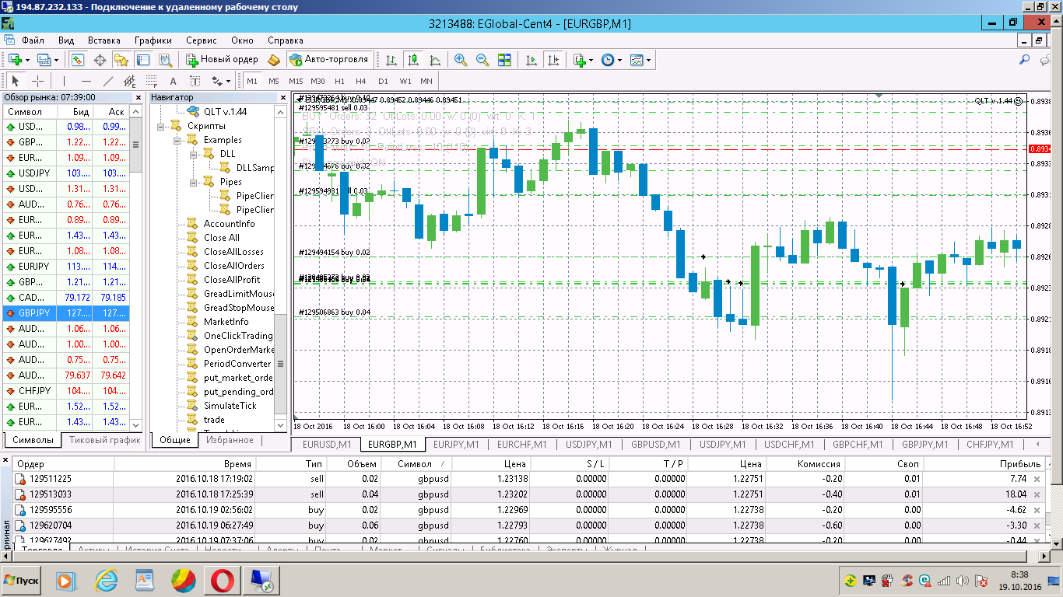Image resolution: width=1063 pixels, height=597 pixels.
Task: Click the zoom in magnifier icon
Action: point(461,60)
